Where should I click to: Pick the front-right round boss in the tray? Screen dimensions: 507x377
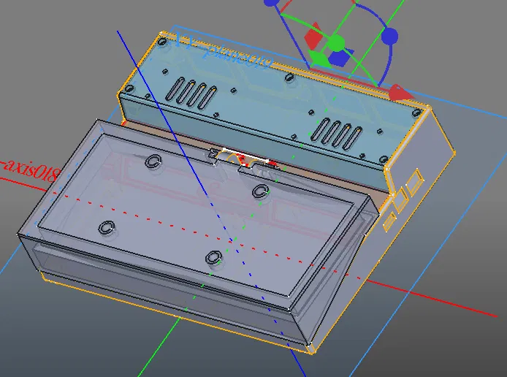tap(214, 257)
